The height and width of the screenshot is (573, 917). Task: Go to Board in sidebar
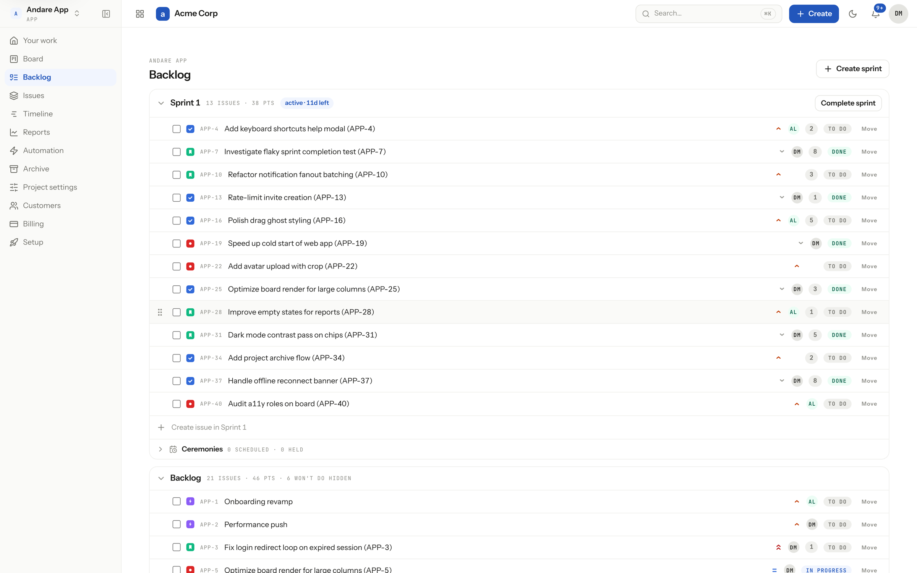(60, 59)
